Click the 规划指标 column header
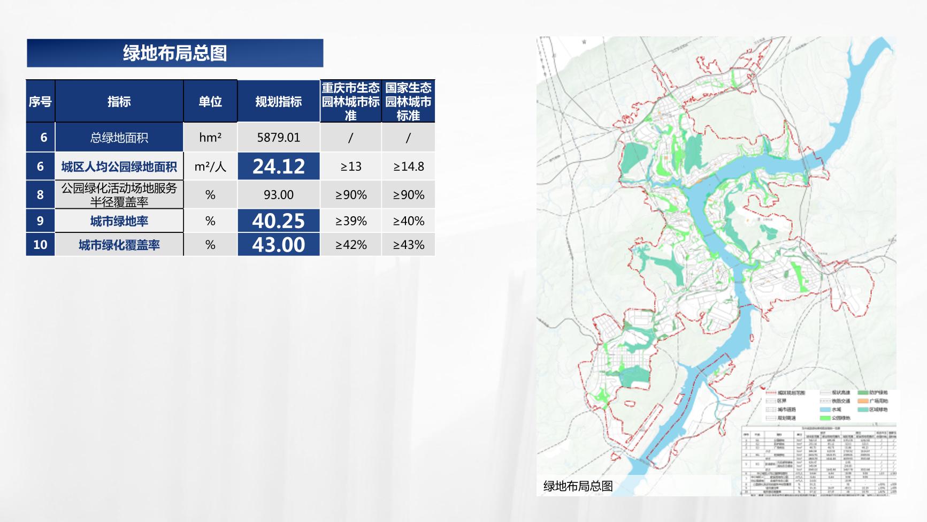927x522 pixels. [278, 101]
